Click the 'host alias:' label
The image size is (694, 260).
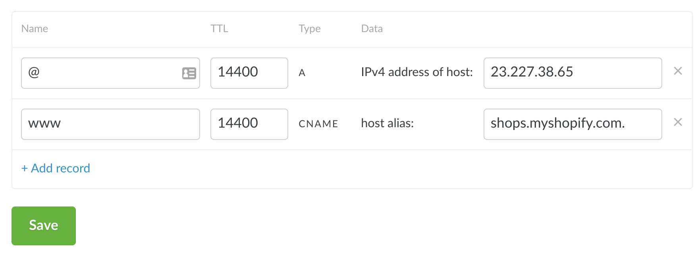(x=387, y=123)
